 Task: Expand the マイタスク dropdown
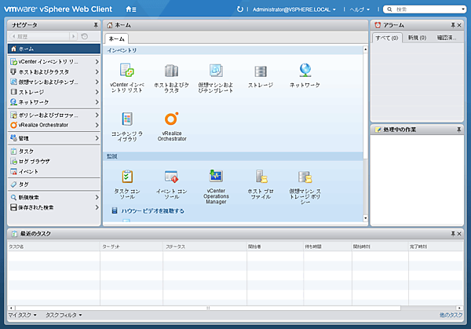point(23,315)
